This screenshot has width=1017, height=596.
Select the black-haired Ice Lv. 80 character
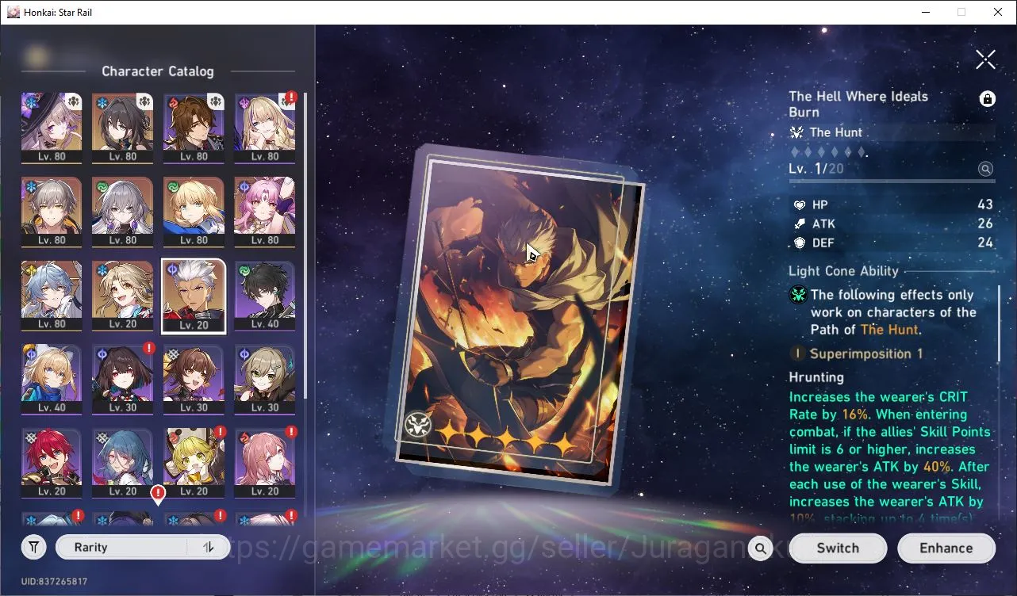pyautogui.click(x=122, y=128)
